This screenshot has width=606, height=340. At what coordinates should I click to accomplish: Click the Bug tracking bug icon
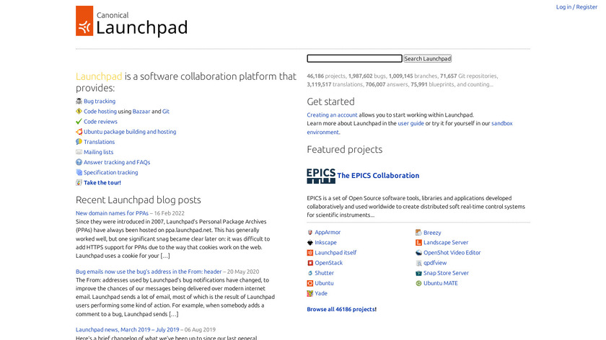pyautogui.click(x=79, y=101)
